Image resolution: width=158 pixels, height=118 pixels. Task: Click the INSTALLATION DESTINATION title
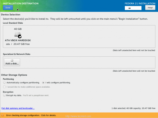21,3
